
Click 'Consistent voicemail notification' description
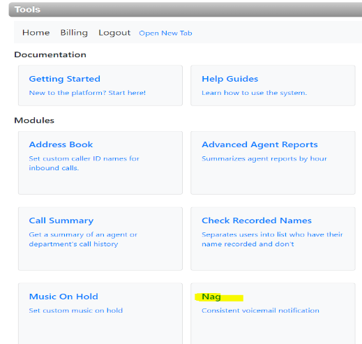260,311
